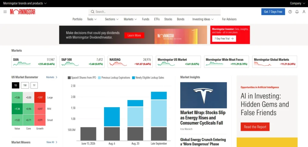Open the Markets dropdown menu
This screenshot has height=147, width=308.
(x=130, y=19)
